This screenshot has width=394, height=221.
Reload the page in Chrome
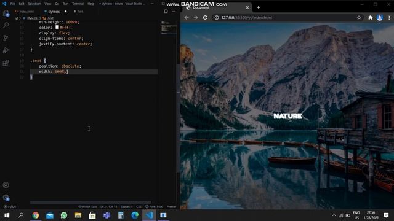(x=205, y=18)
